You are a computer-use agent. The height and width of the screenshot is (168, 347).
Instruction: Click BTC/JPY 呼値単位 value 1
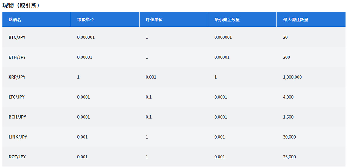point(147,37)
